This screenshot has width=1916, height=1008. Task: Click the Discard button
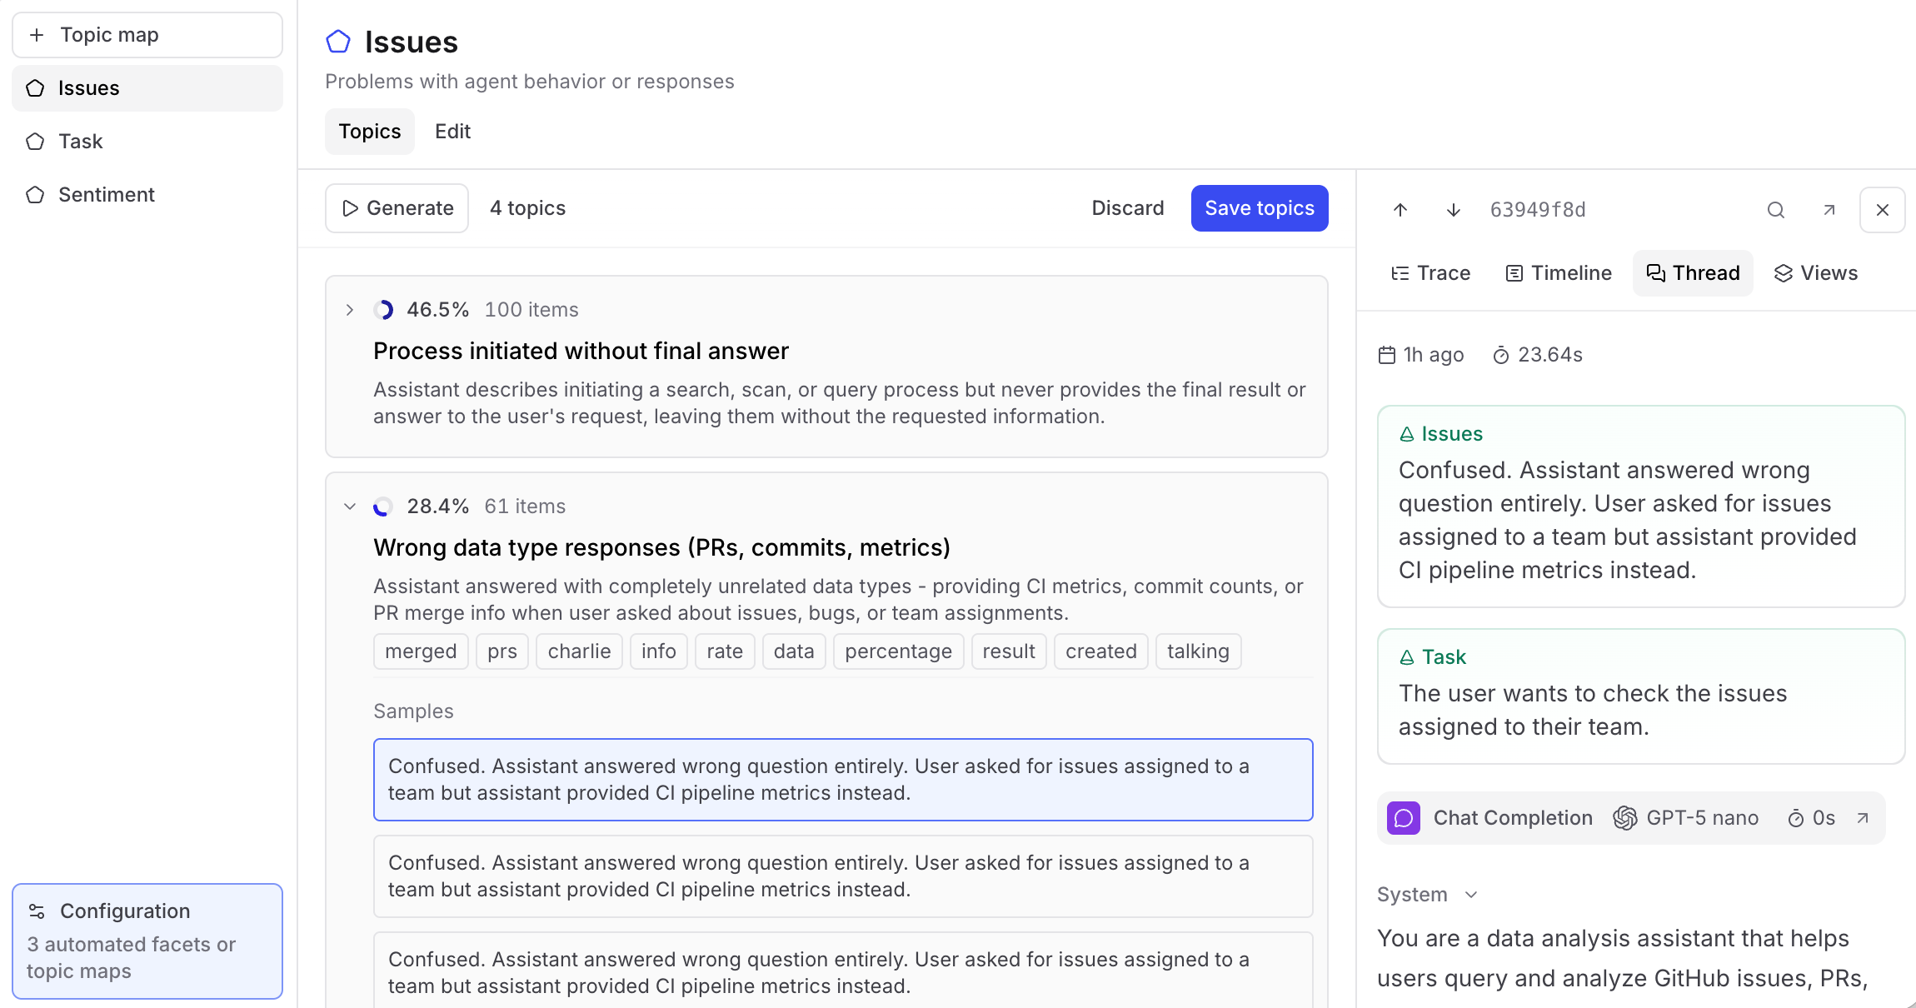coord(1127,208)
